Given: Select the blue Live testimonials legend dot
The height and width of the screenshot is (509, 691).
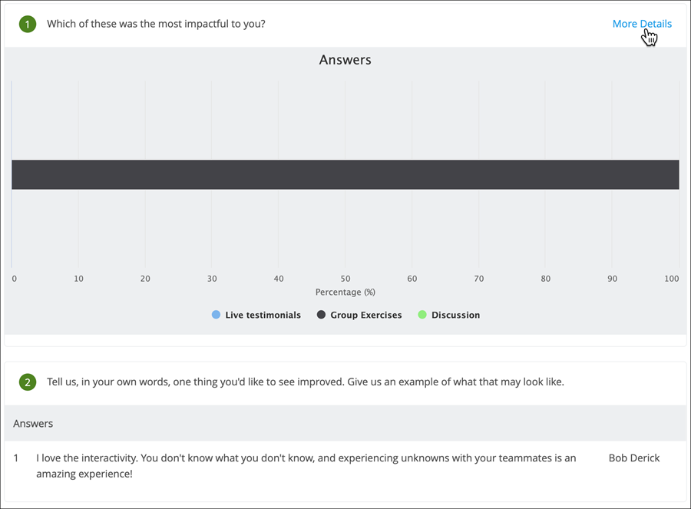Looking at the screenshot, I should [x=215, y=314].
